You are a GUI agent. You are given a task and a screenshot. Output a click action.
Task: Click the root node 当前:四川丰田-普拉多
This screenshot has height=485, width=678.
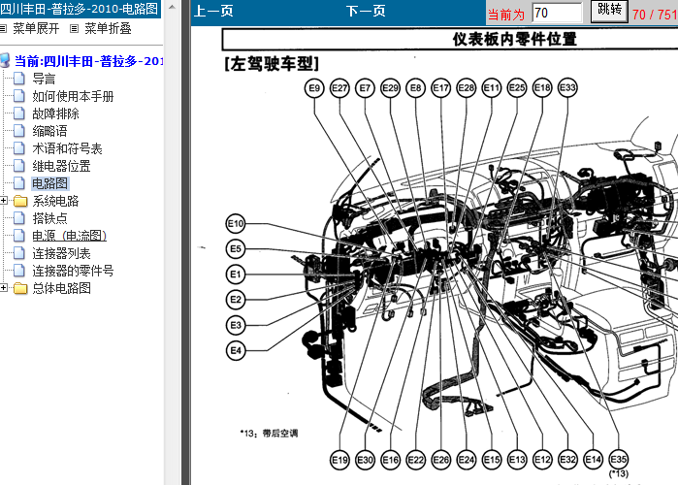pyautogui.click(x=88, y=61)
